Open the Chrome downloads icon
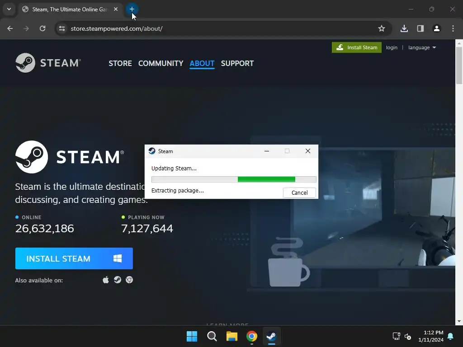 coord(404,28)
